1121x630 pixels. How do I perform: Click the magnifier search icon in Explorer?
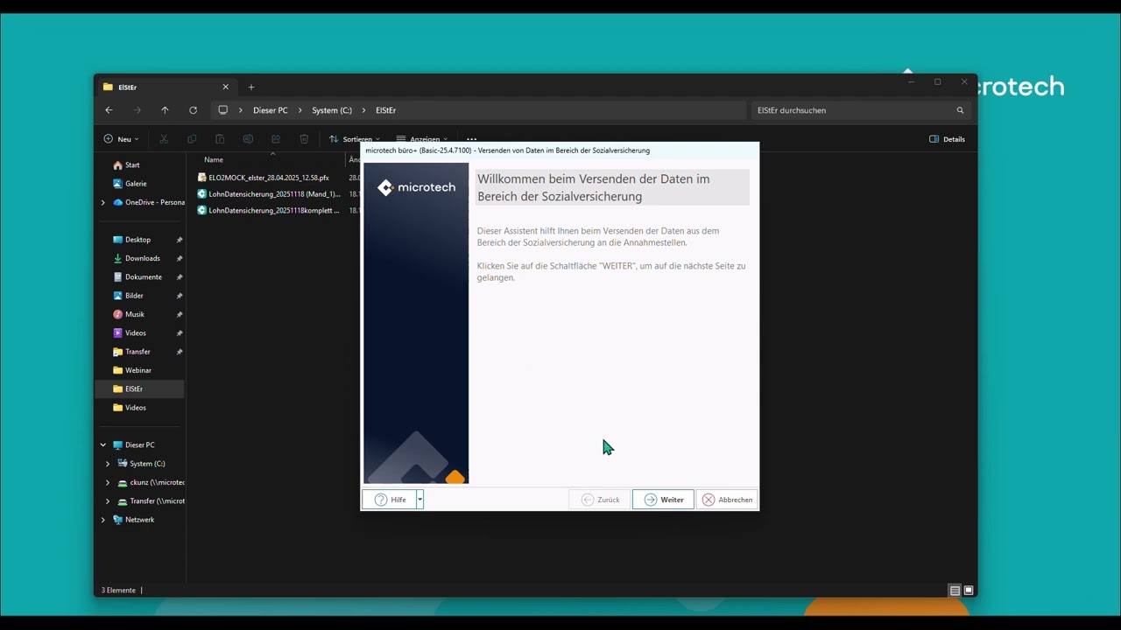click(x=960, y=110)
